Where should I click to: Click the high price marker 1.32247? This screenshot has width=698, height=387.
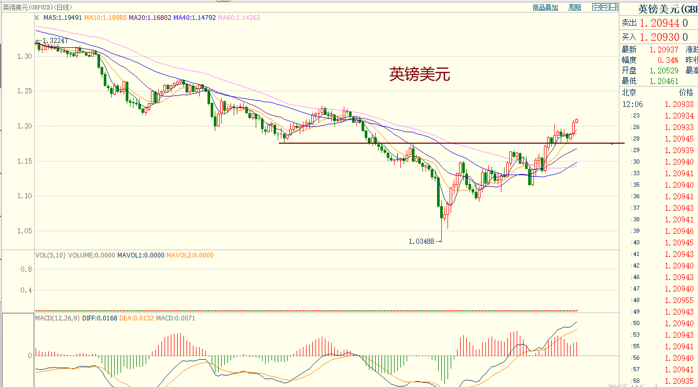[55, 40]
